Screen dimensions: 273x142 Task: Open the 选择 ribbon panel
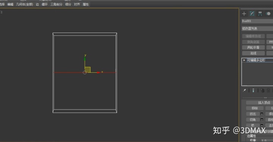(x=2, y=4)
